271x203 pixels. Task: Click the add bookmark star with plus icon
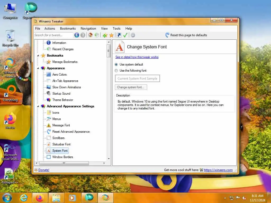point(105,35)
